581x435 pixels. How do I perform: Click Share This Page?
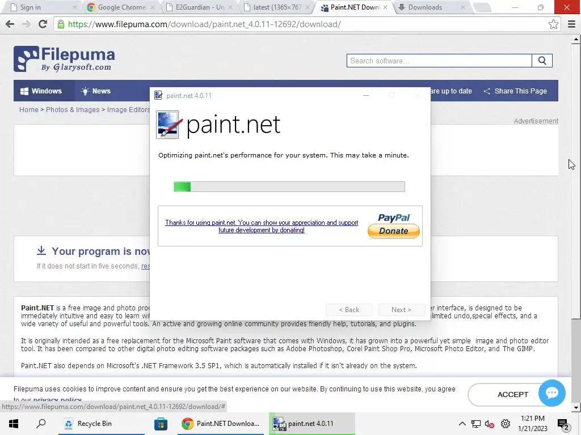[515, 91]
